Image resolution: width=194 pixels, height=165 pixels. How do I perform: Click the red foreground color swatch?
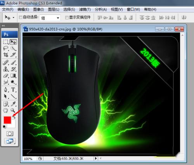coord(7,120)
